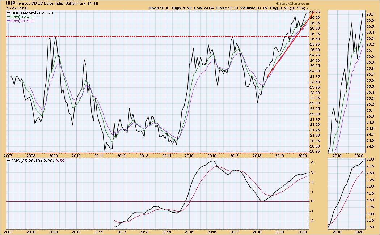Click the 25.50 price axis label
This screenshot has height=235, width=380.
pyautogui.click(x=314, y=39)
